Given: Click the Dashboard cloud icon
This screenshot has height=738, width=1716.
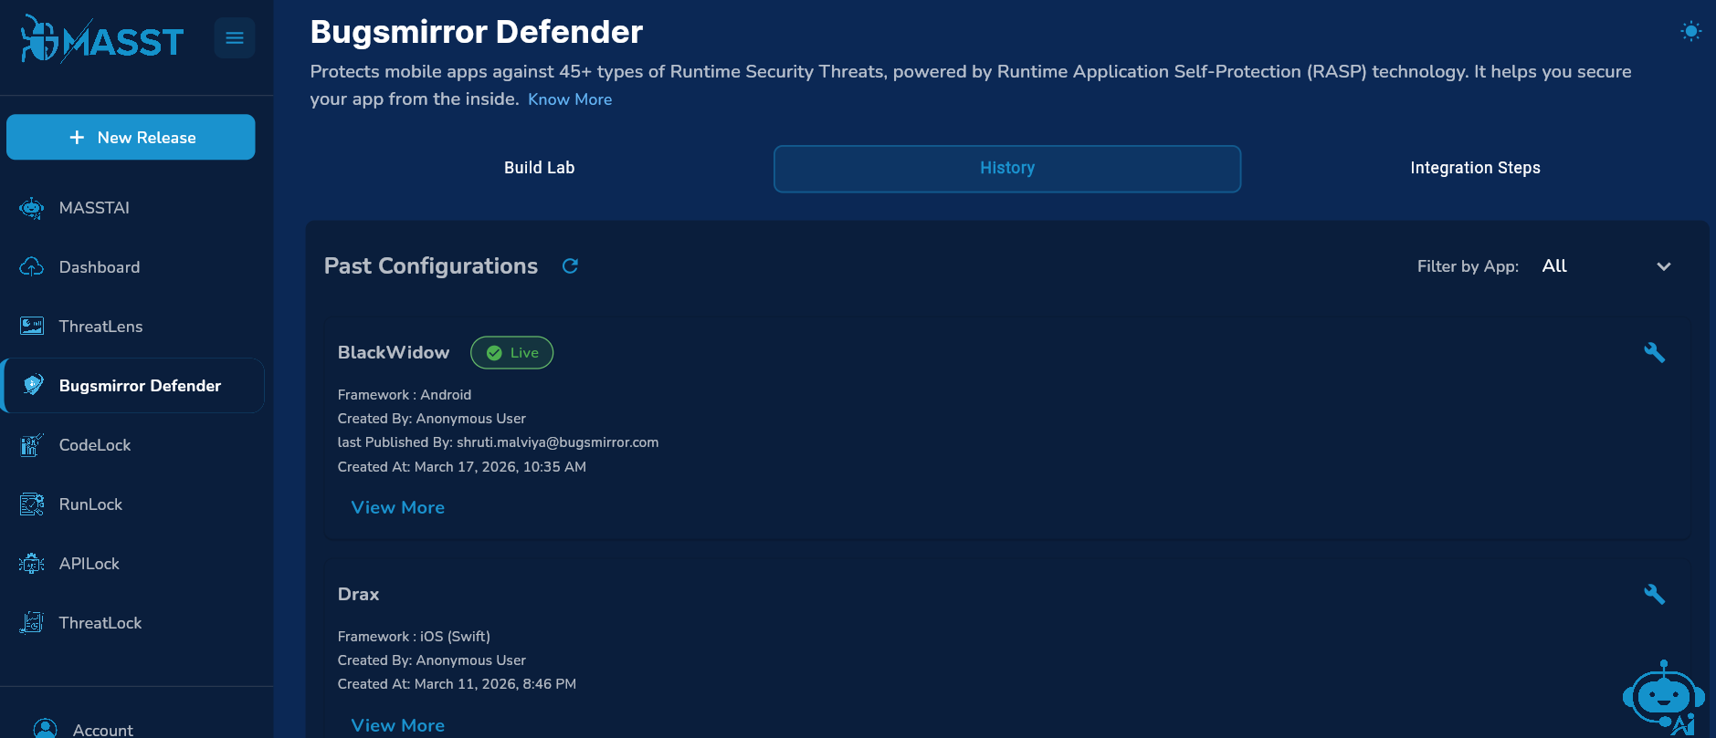Looking at the screenshot, I should [32, 267].
